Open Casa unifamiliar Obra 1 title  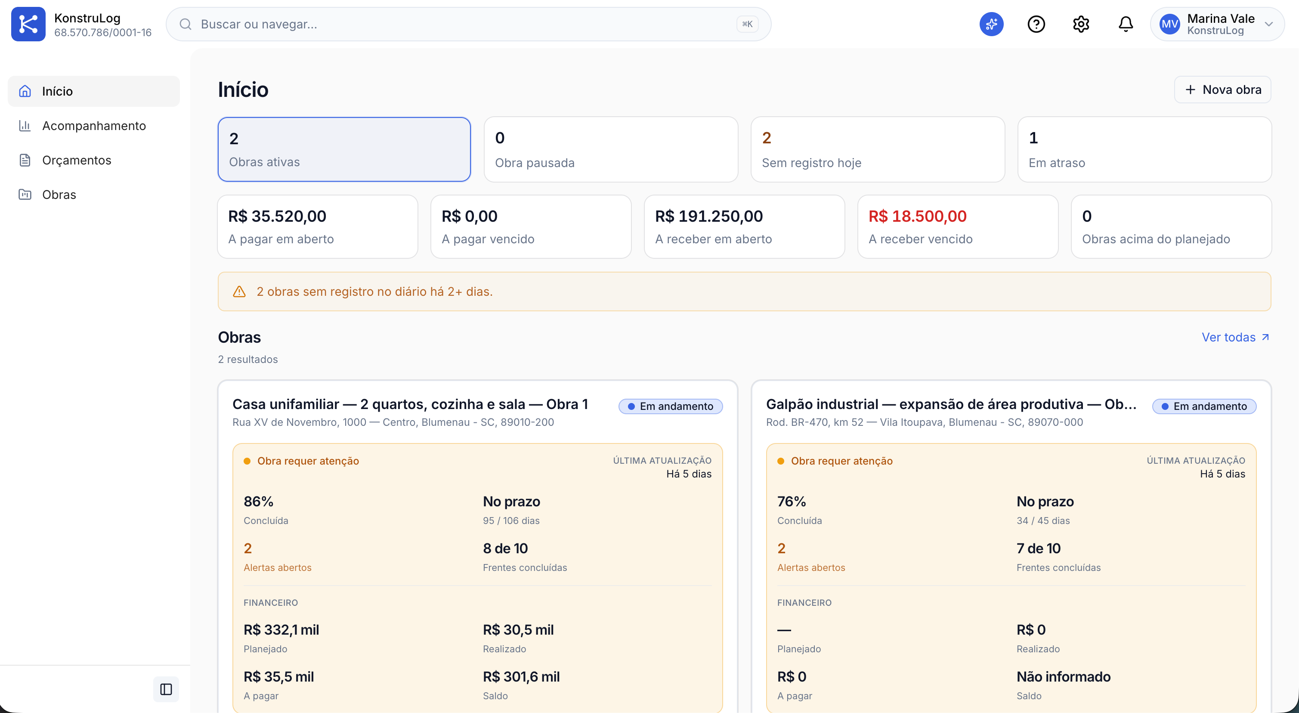(410, 404)
